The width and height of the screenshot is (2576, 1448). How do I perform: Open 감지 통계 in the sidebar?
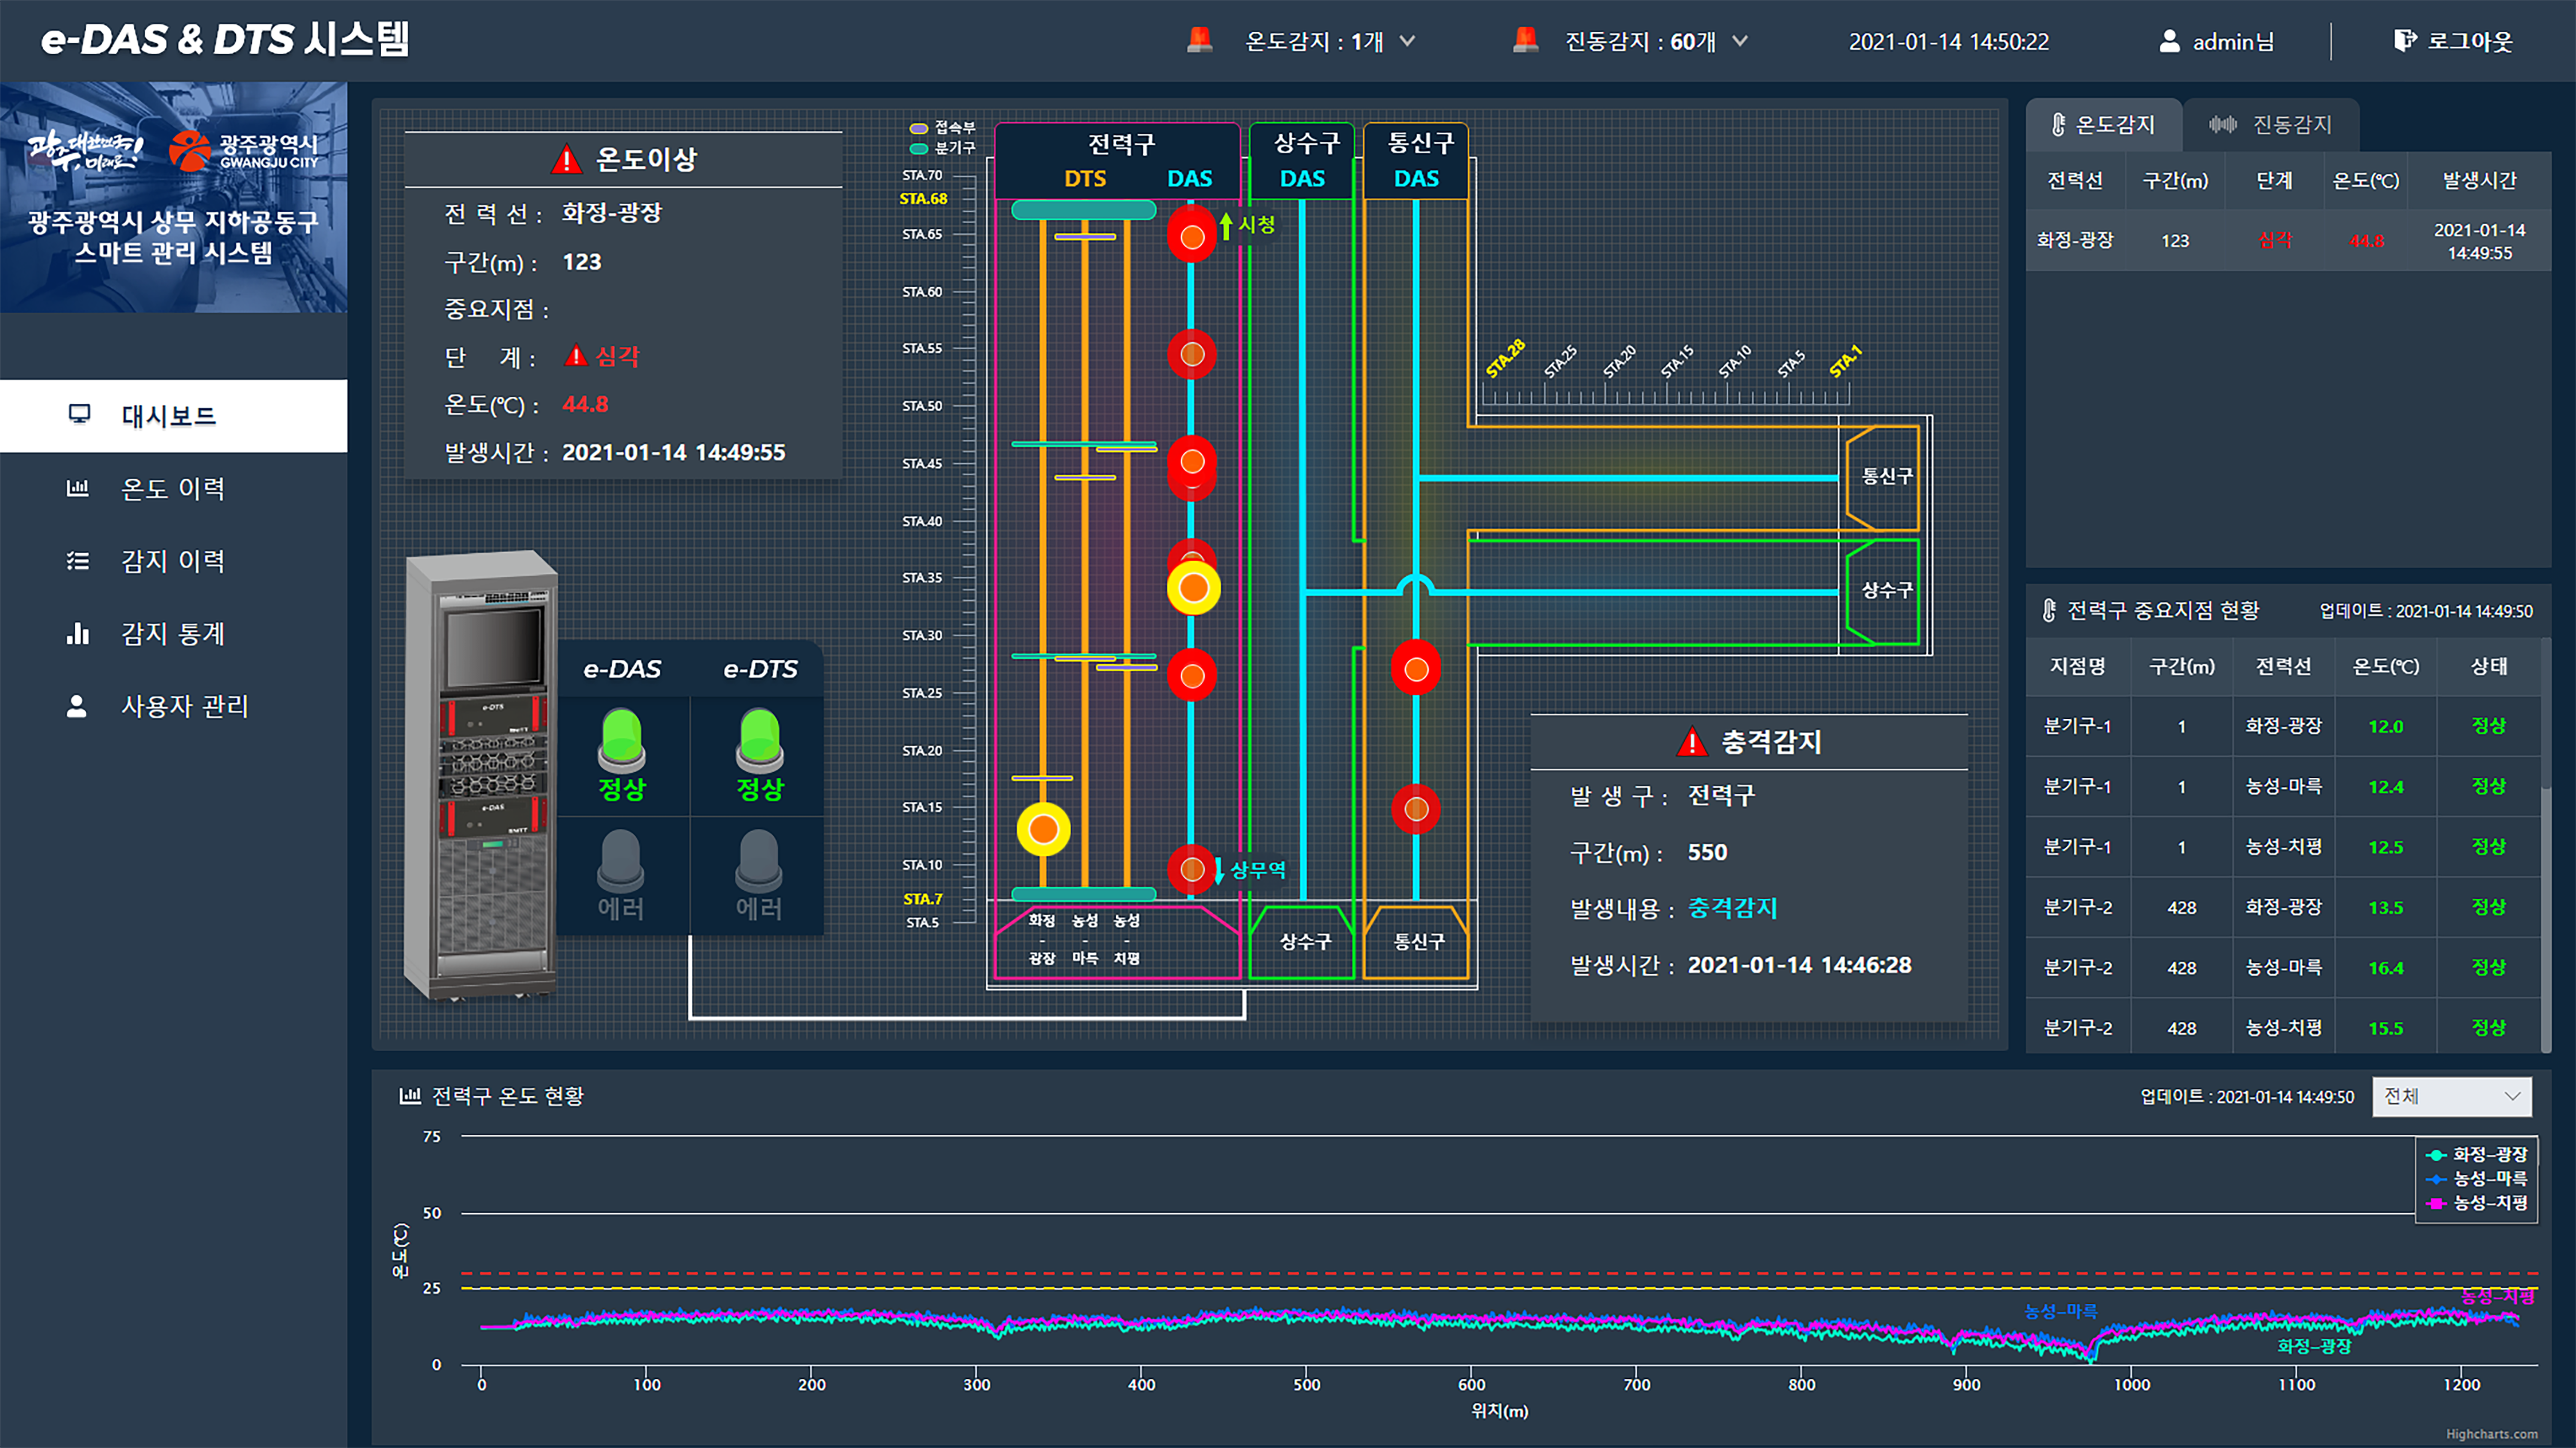point(172,633)
